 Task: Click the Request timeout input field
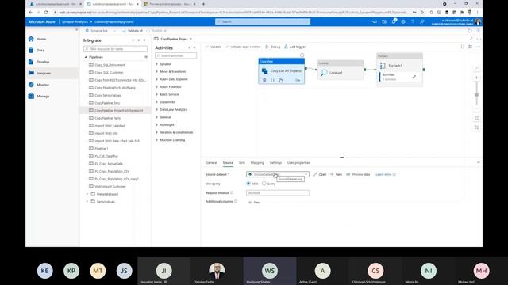(x=278, y=193)
